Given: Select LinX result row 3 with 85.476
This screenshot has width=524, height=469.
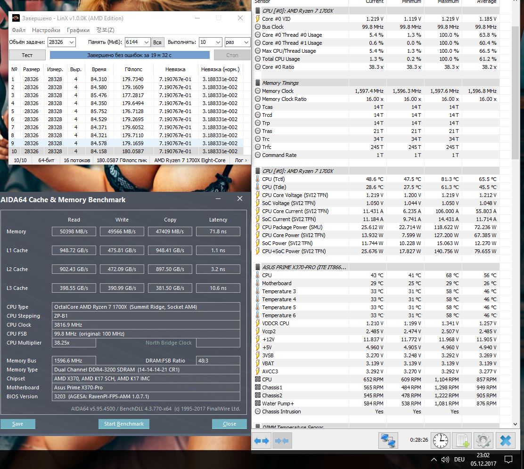Looking at the screenshot, I should pyautogui.click(x=126, y=95).
